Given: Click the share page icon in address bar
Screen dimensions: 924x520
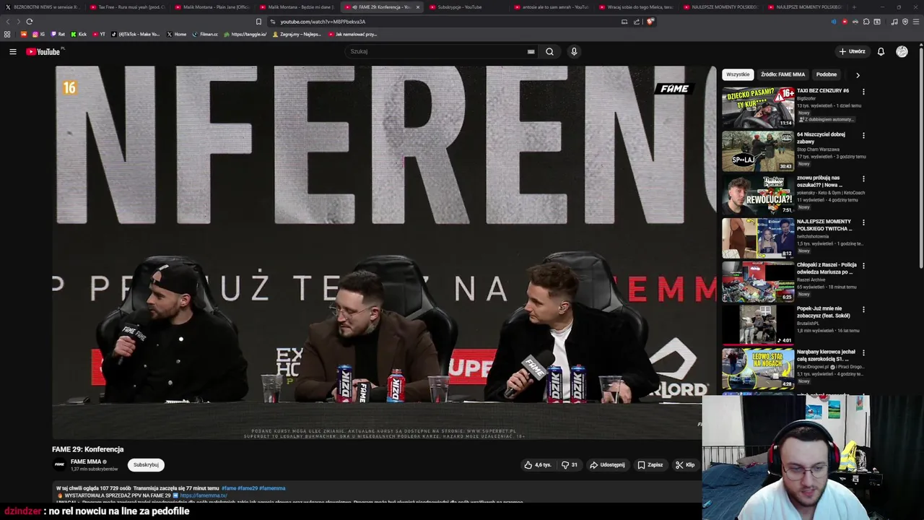Looking at the screenshot, I should (637, 22).
